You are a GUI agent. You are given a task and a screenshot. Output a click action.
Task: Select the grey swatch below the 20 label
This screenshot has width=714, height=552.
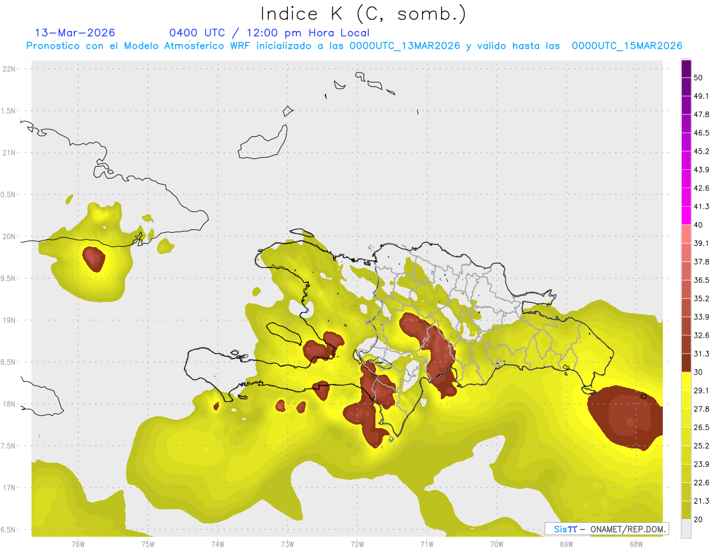(x=686, y=529)
